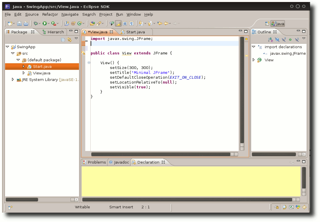Create a new Java package from the toolbar

73,23
